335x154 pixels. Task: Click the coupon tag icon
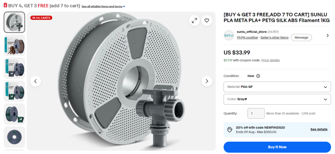tap(230, 130)
